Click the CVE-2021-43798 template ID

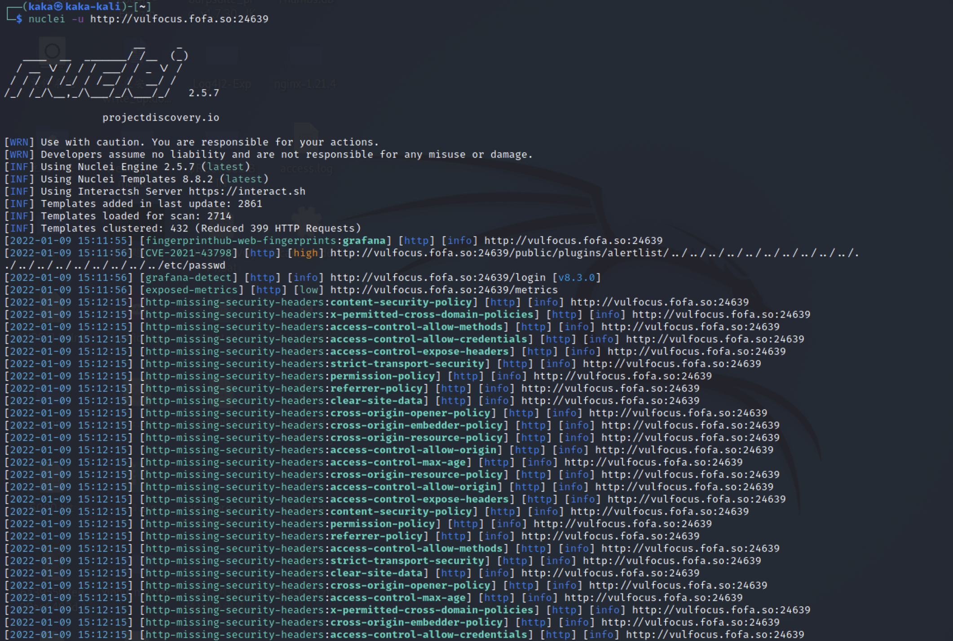188,253
